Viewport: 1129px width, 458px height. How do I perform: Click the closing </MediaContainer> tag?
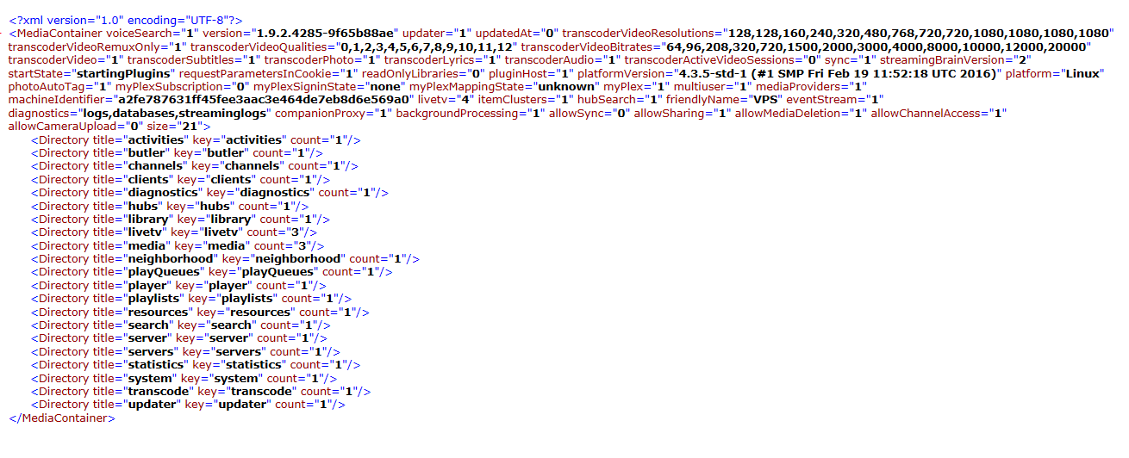coord(61,418)
